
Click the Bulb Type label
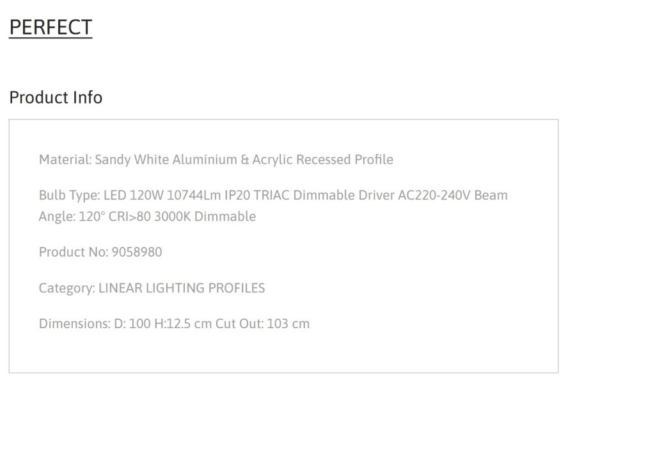(x=69, y=196)
